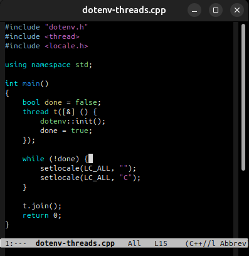Click the "All" position indicator in mode line
The width and height of the screenshot is (249, 256).
point(134,243)
